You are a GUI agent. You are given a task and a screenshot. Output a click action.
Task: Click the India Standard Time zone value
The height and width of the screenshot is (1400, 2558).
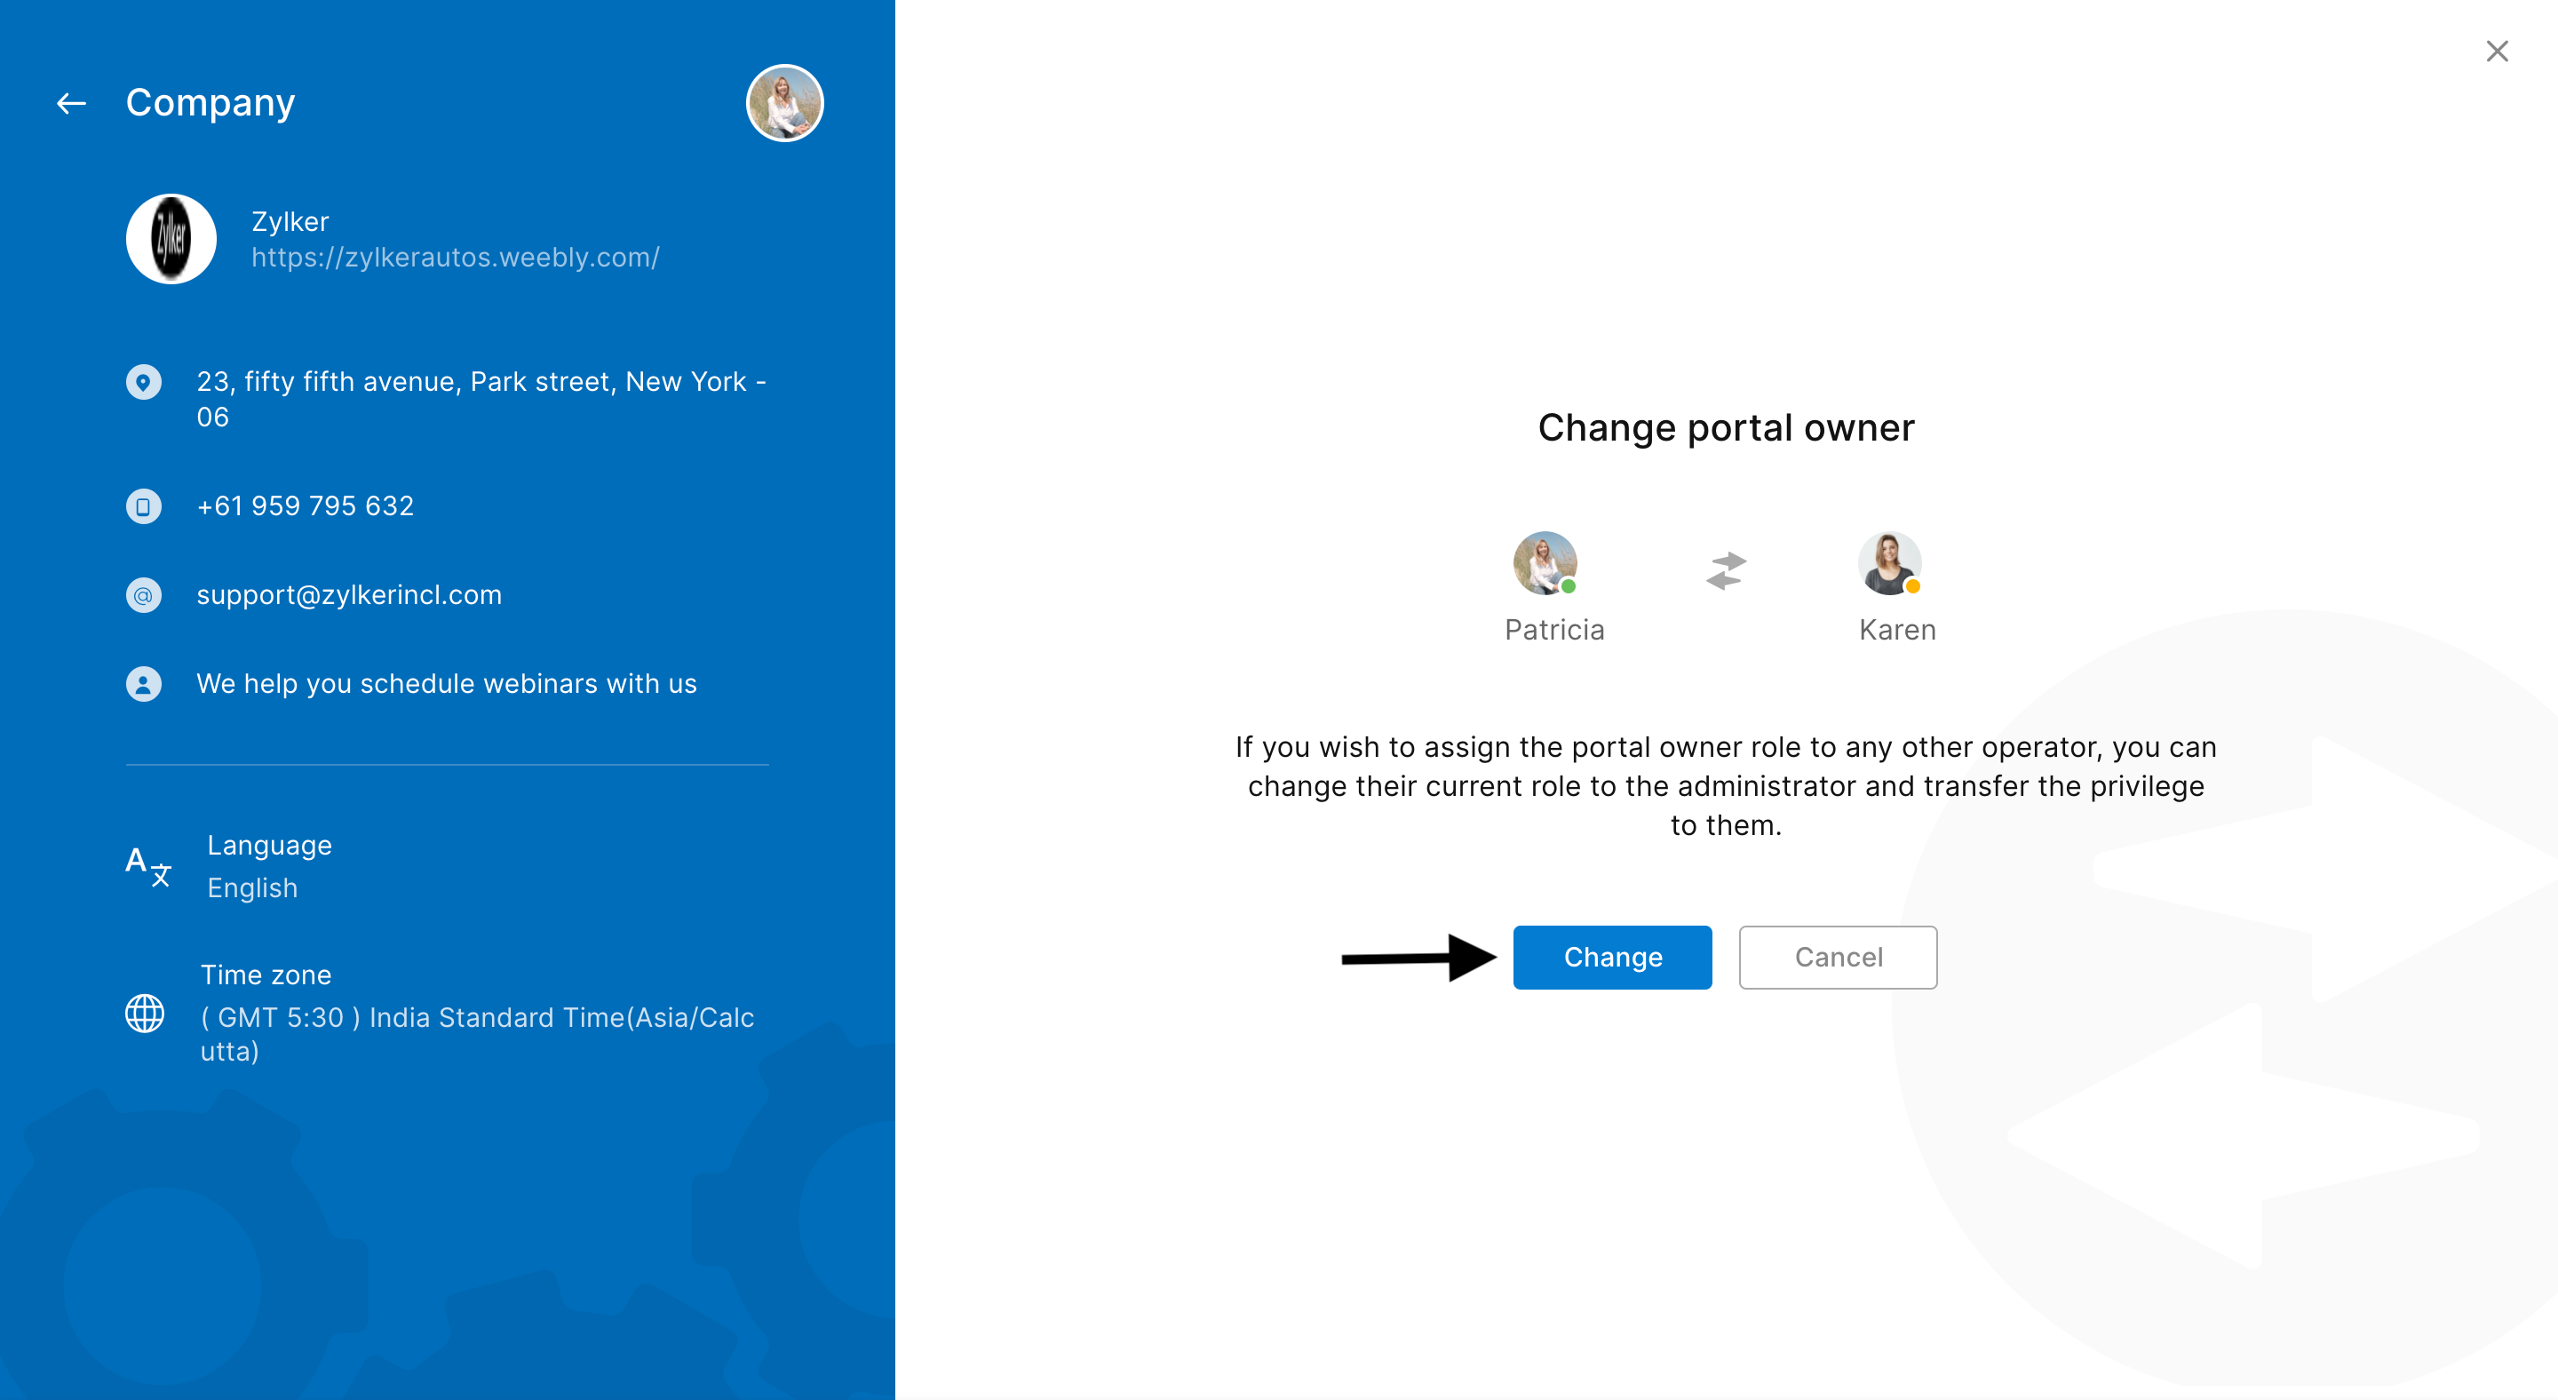click(477, 1032)
